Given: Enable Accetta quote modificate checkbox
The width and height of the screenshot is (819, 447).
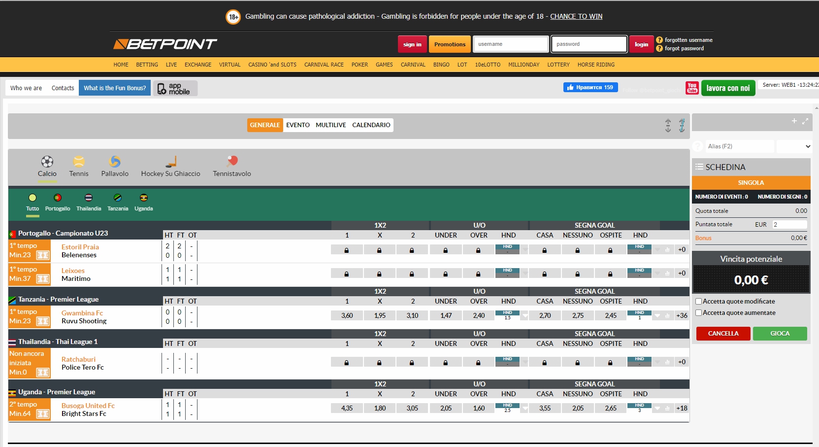Looking at the screenshot, I should (x=698, y=301).
